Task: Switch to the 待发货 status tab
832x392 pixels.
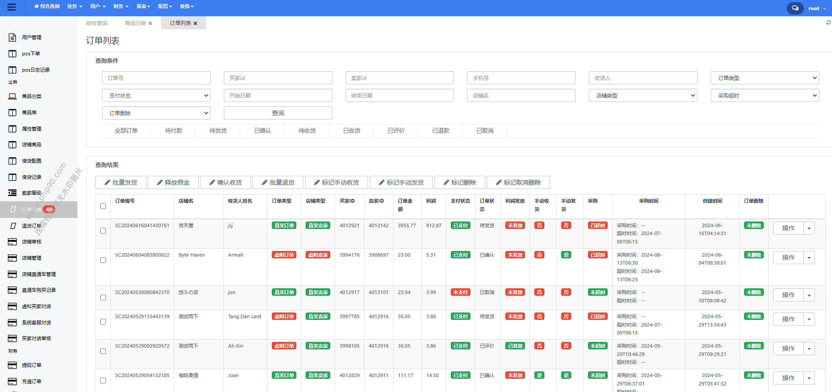Action: tap(218, 131)
